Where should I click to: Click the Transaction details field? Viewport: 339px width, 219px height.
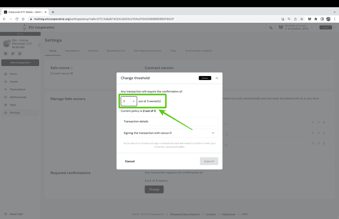(x=169, y=122)
